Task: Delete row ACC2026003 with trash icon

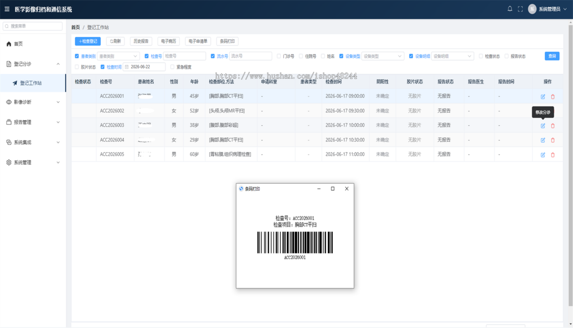Action: point(553,126)
